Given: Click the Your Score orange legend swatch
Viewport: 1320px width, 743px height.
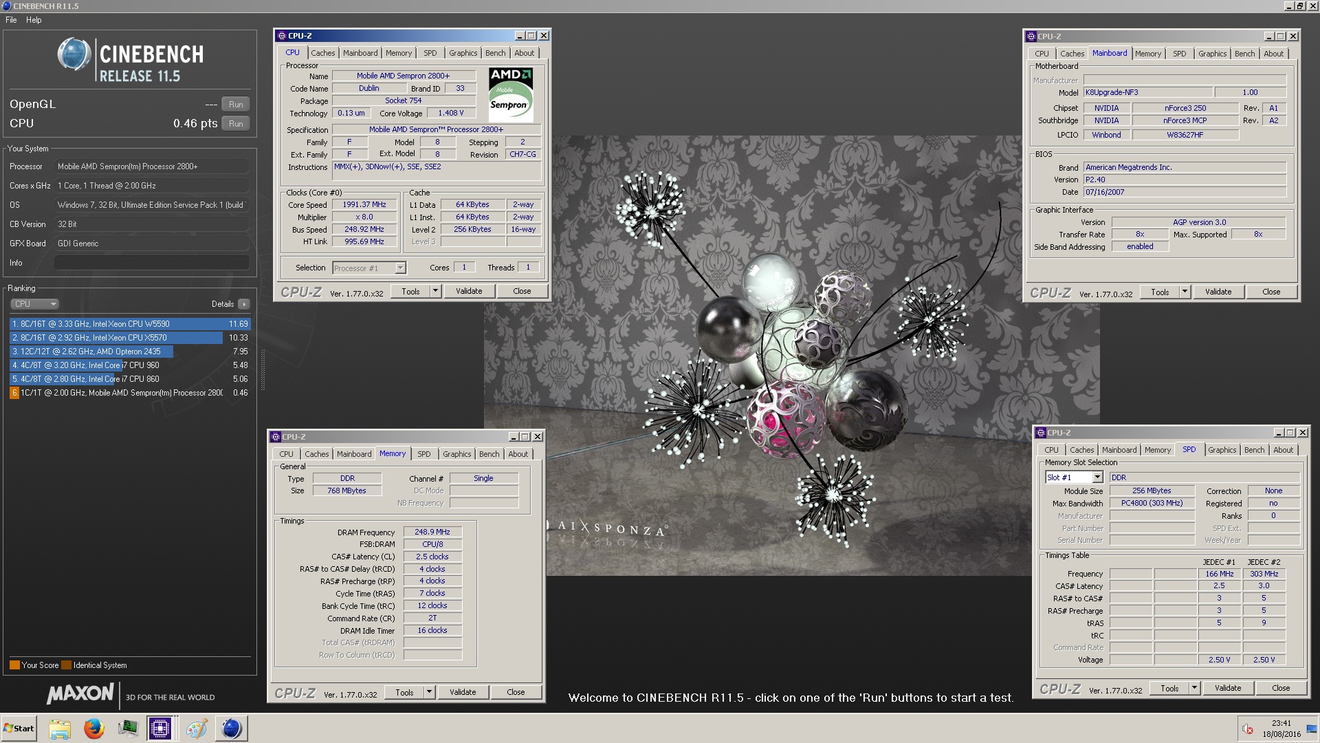Looking at the screenshot, I should (14, 665).
